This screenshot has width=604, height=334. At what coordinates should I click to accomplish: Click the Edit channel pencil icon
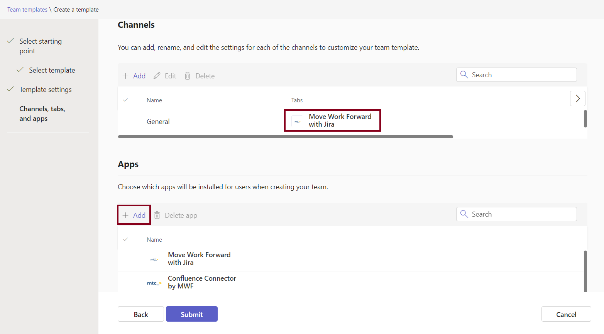point(157,76)
